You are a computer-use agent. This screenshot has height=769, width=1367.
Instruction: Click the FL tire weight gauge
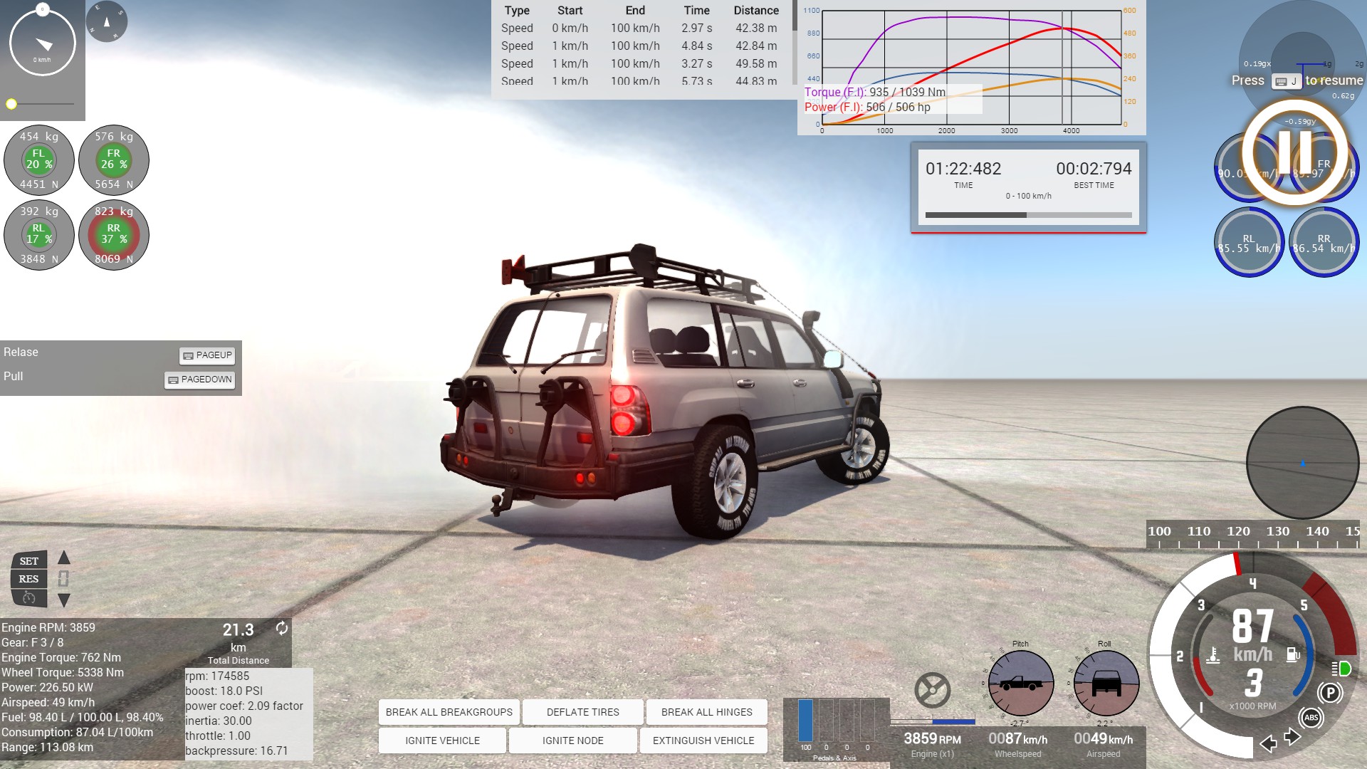tap(39, 160)
